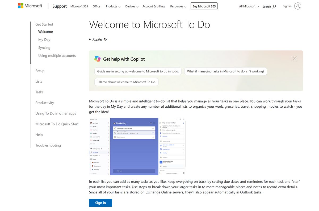This screenshot has height=211, width=319.
Task: Click the Welcome to Microsoft To Do heading
Action: point(150,25)
